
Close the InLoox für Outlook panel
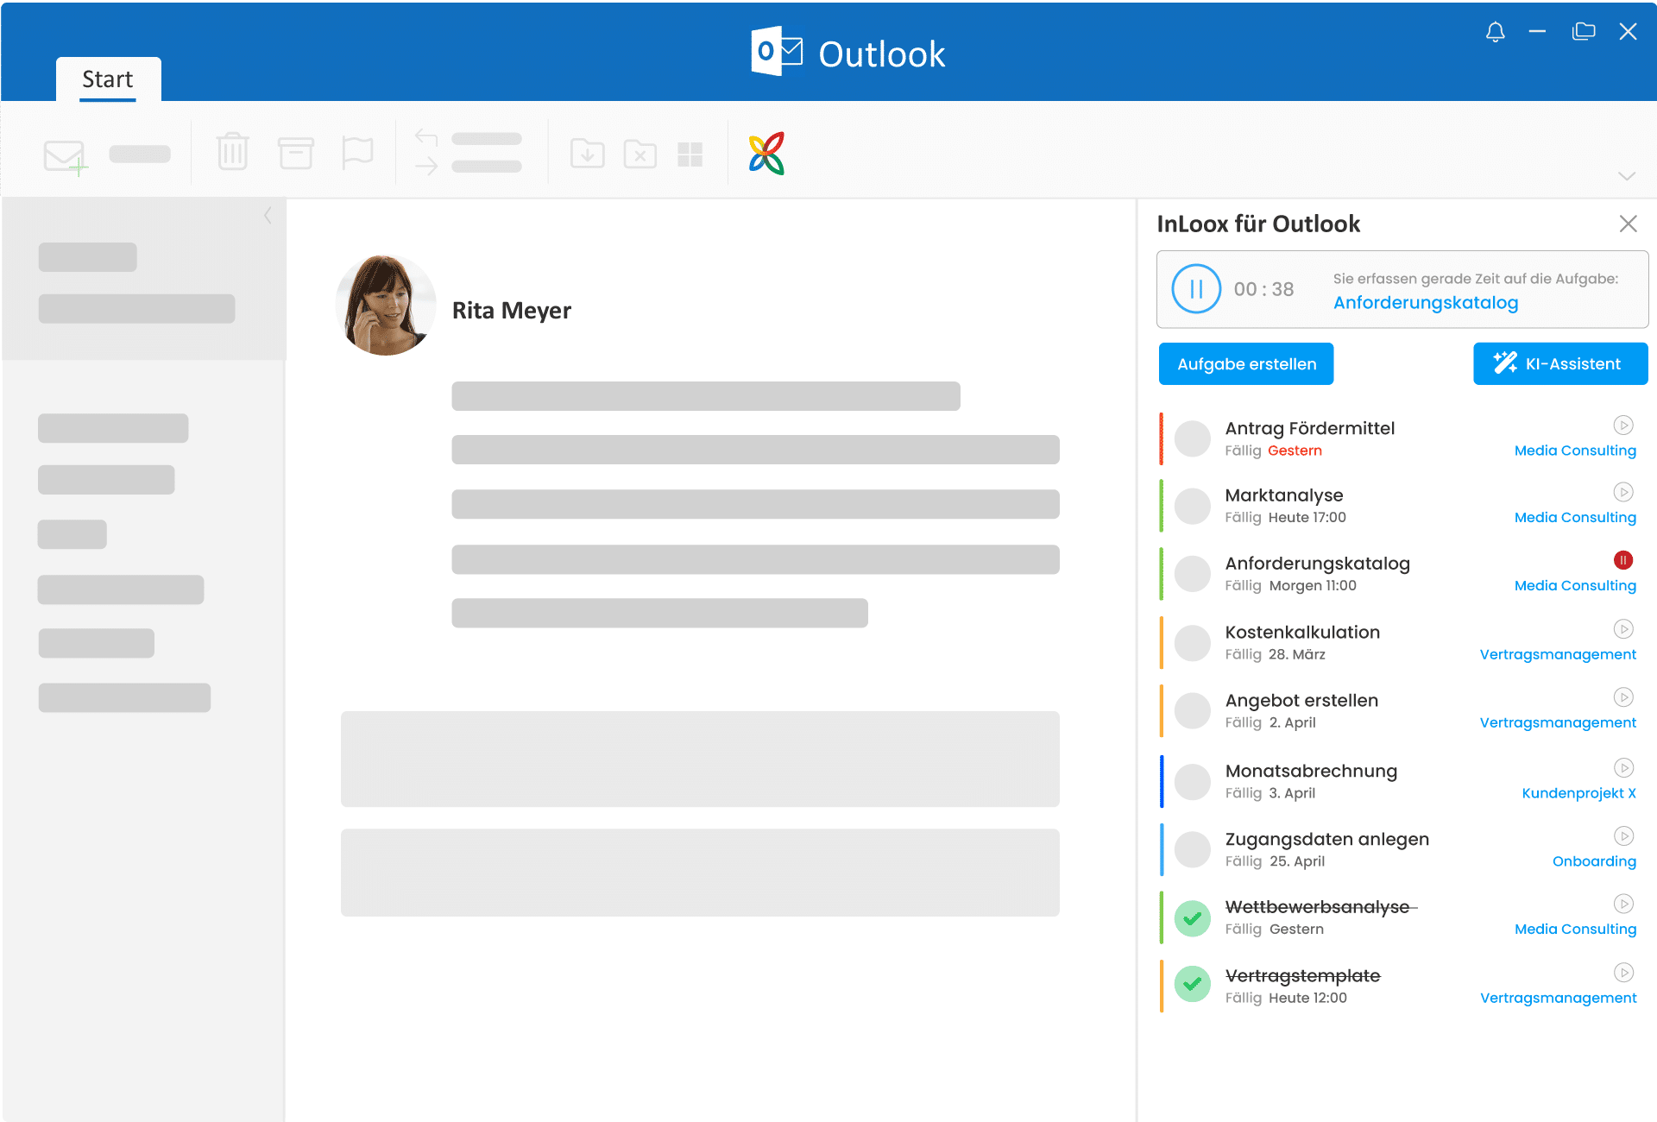tap(1629, 224)
